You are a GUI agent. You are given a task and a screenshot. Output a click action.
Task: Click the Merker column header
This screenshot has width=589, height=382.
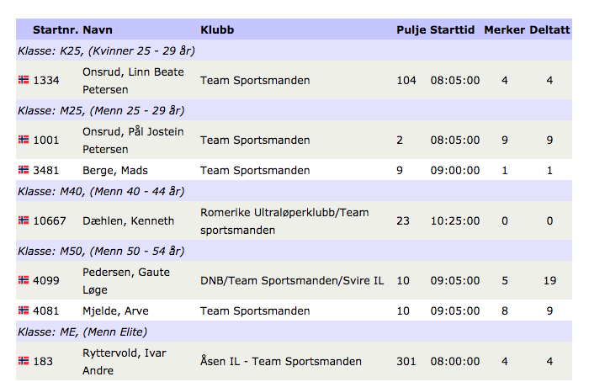pyautogui.click(x=505, y=29)
